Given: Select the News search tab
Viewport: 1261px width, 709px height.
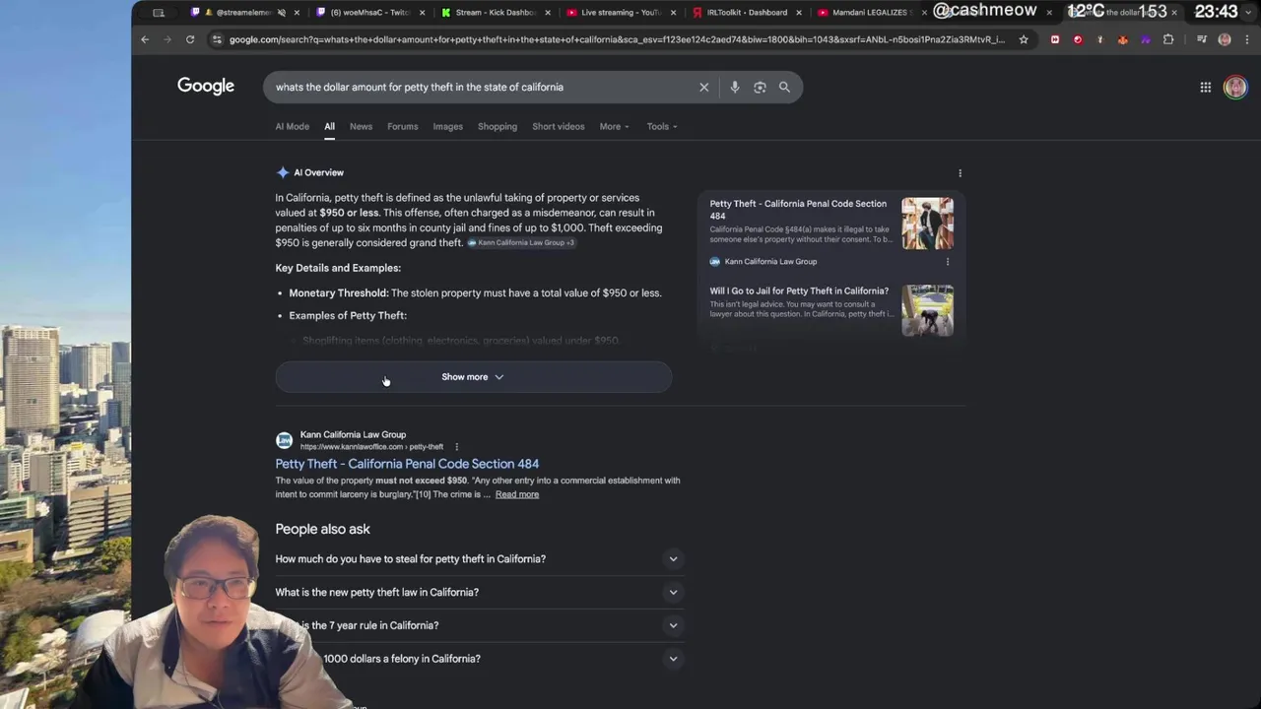Looking at the screenshot, I should [361, 126].
